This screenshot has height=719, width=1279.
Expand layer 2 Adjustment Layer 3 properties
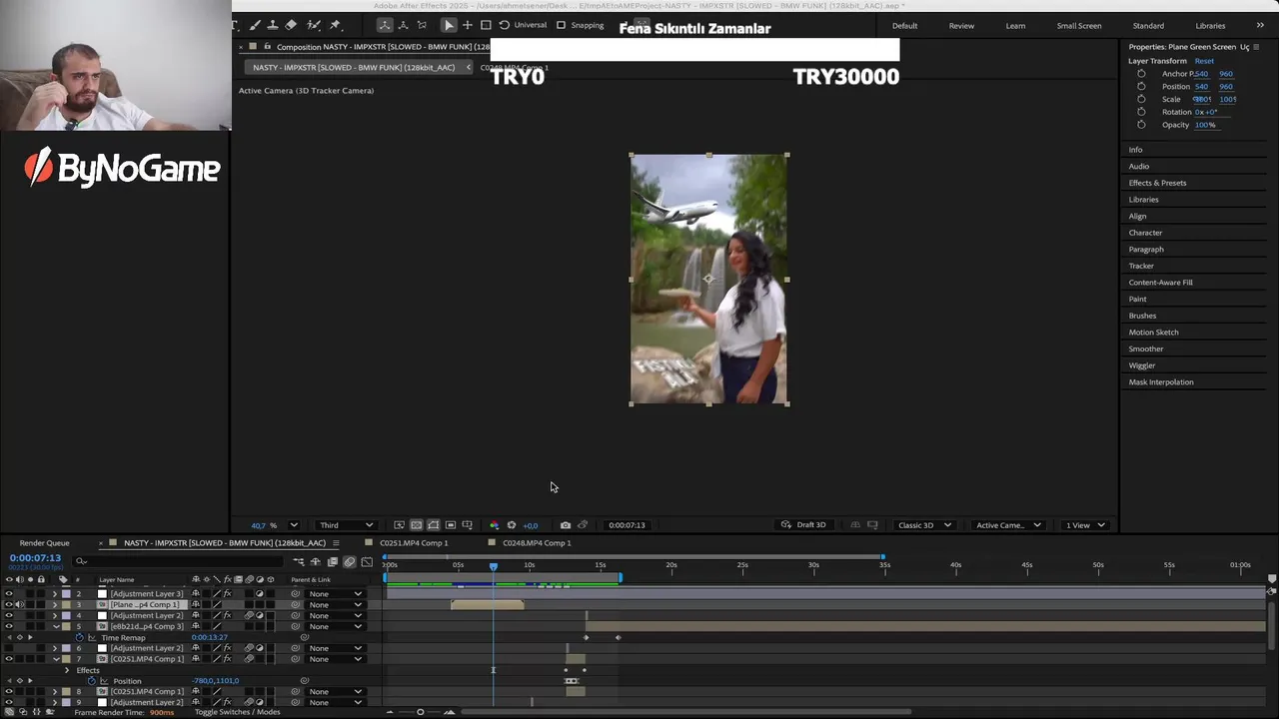[x=55, y=593]
